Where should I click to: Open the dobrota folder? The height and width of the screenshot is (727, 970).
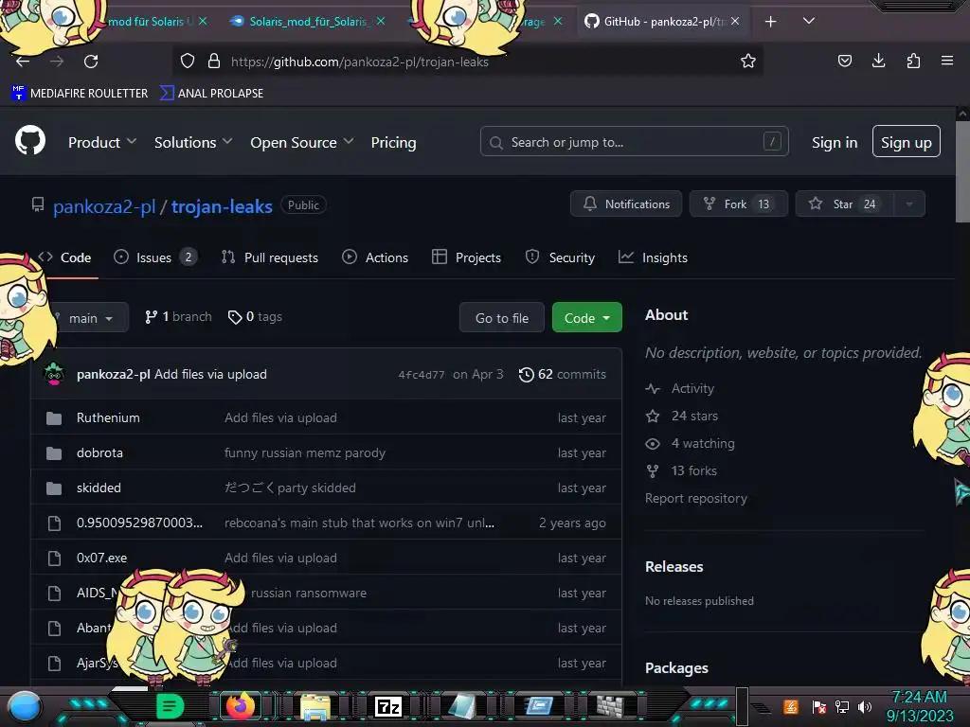(x=99, y=452)
